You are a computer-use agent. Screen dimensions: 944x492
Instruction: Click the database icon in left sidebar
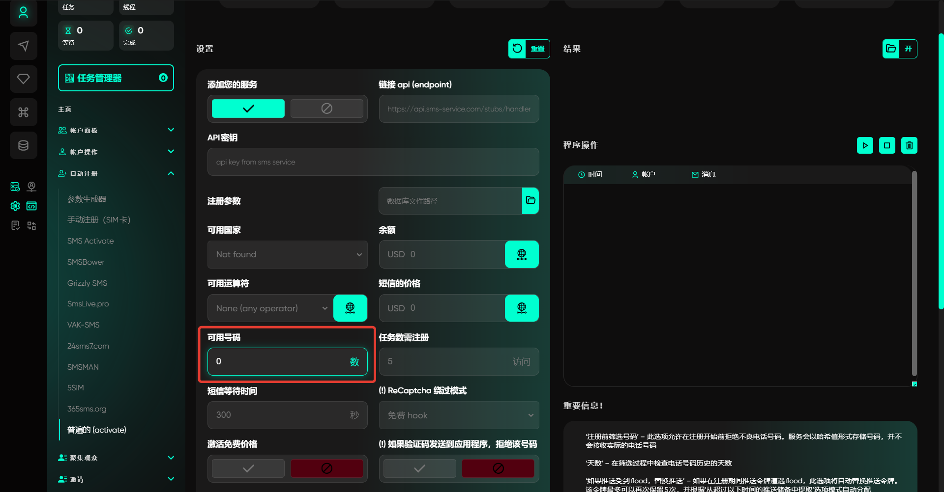23,145
